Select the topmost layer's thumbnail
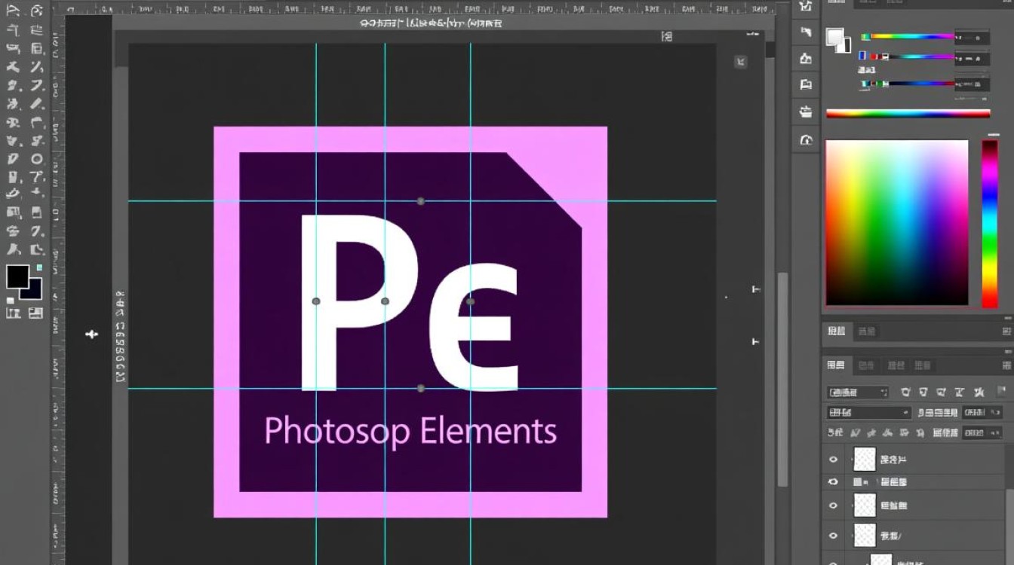This screenshot has width=1014, height=565. [865, 459]
